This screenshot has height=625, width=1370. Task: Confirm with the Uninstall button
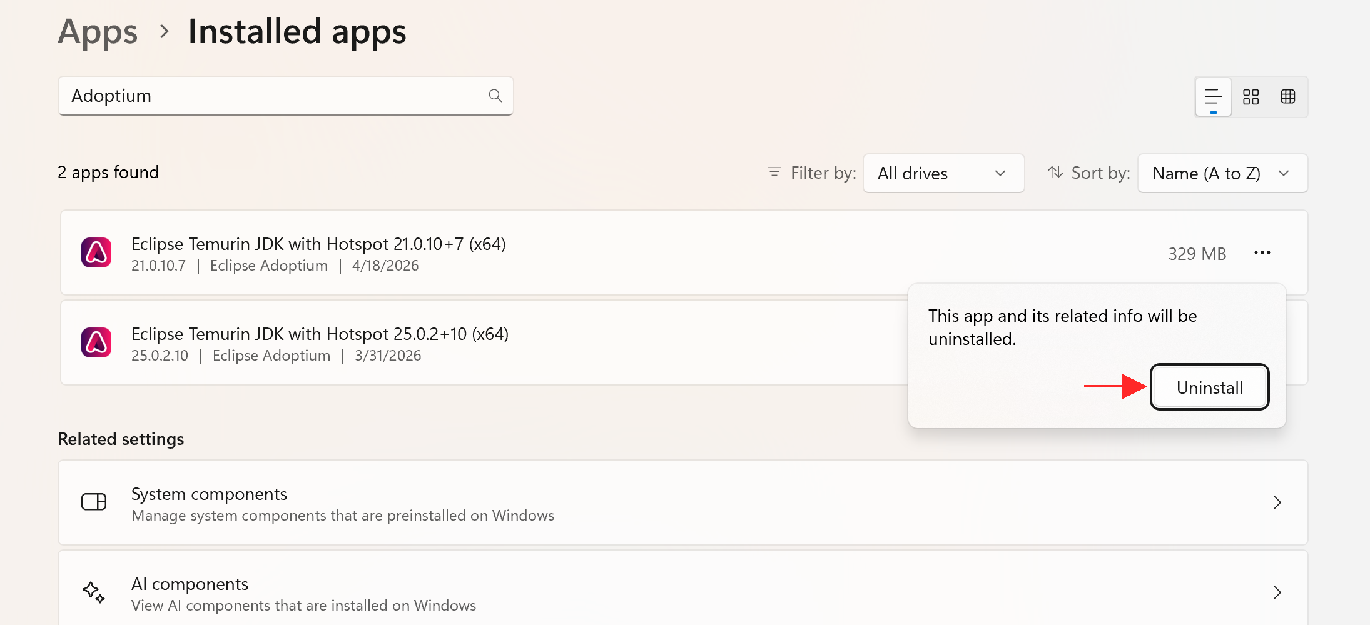coord(1209,387)
